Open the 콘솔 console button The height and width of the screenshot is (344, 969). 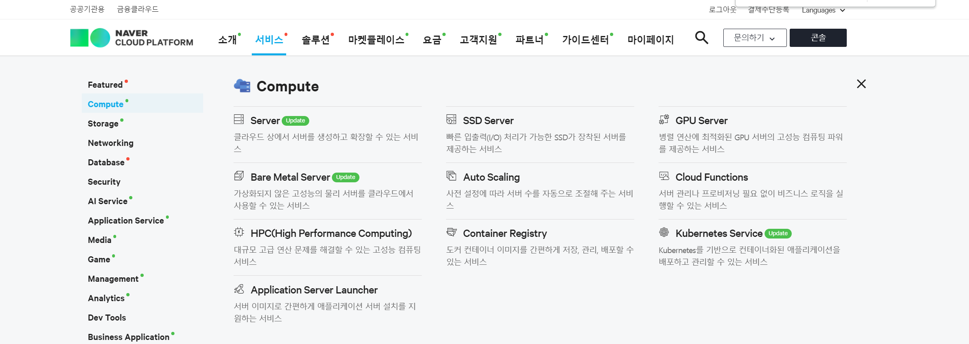coord(818,38)
